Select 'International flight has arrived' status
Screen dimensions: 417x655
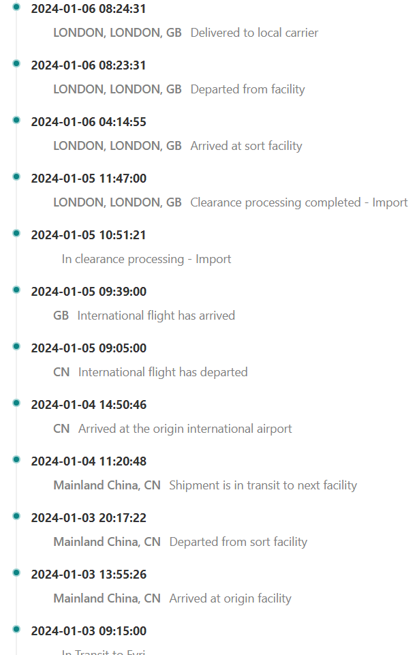tap(156, 316)
